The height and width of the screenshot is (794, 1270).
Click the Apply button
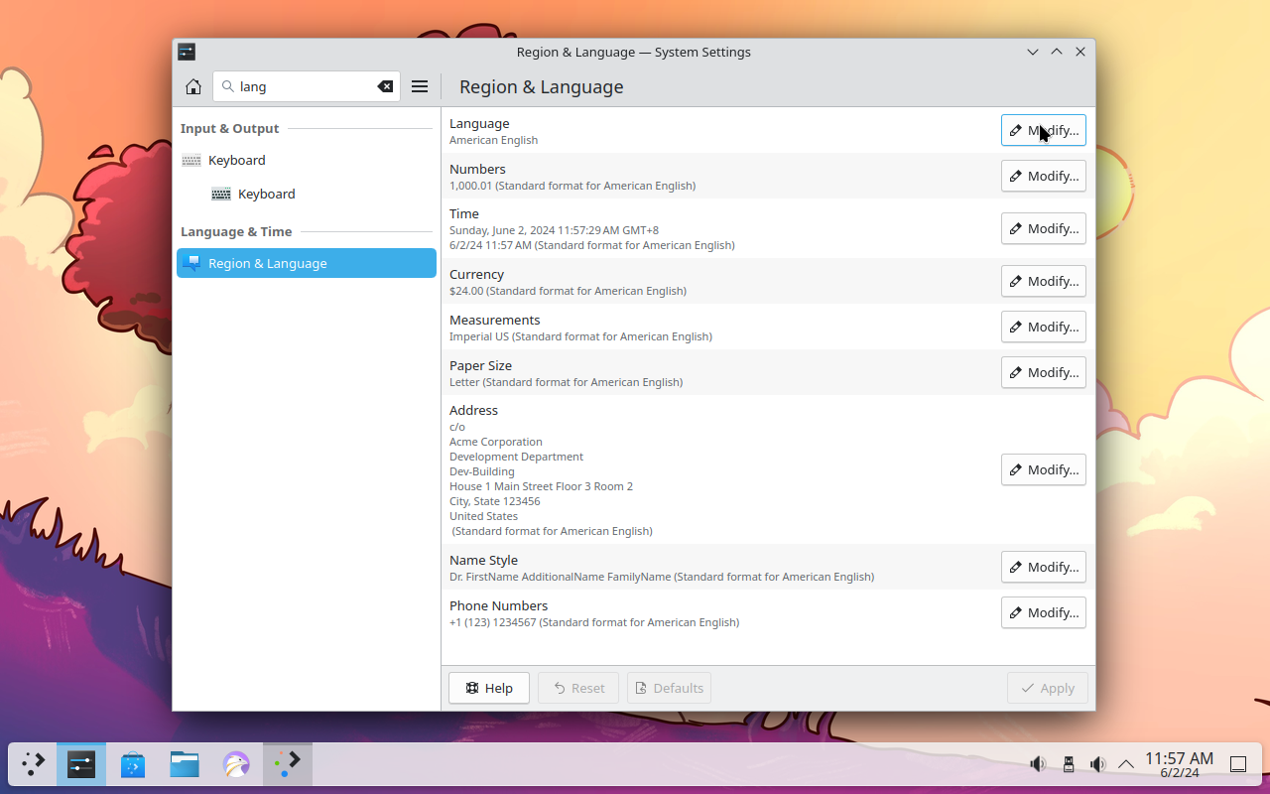(x=1048, y=688)
